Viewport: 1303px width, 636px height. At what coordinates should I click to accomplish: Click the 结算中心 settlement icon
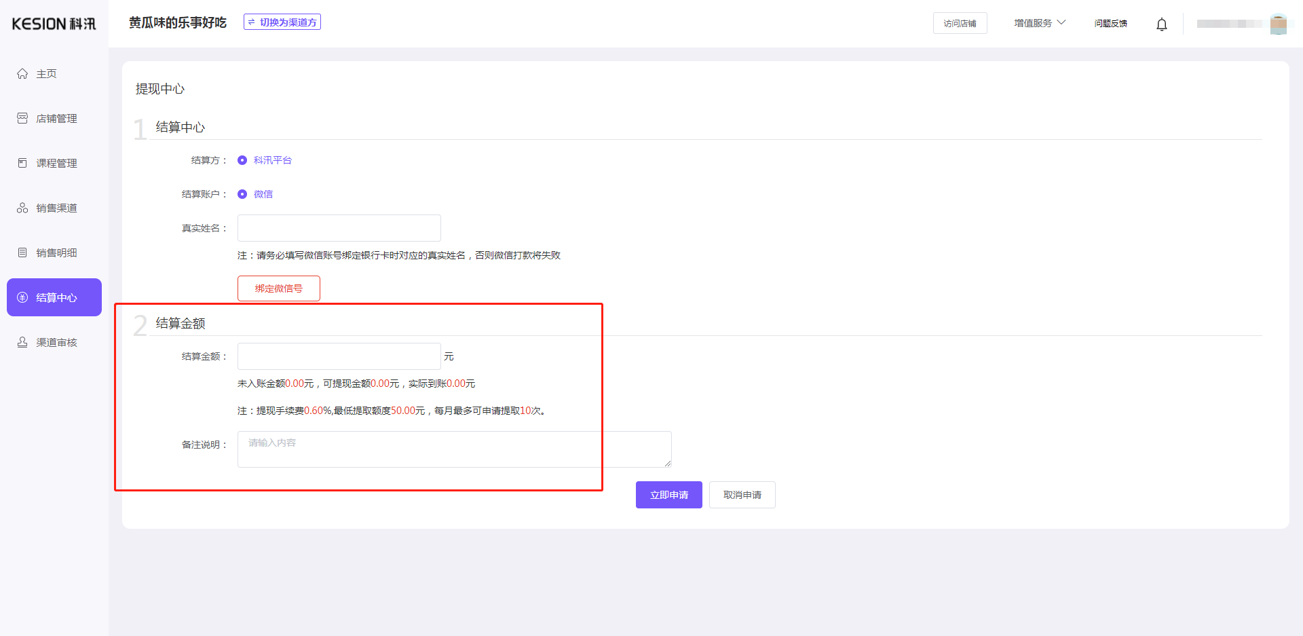point(22,297)
